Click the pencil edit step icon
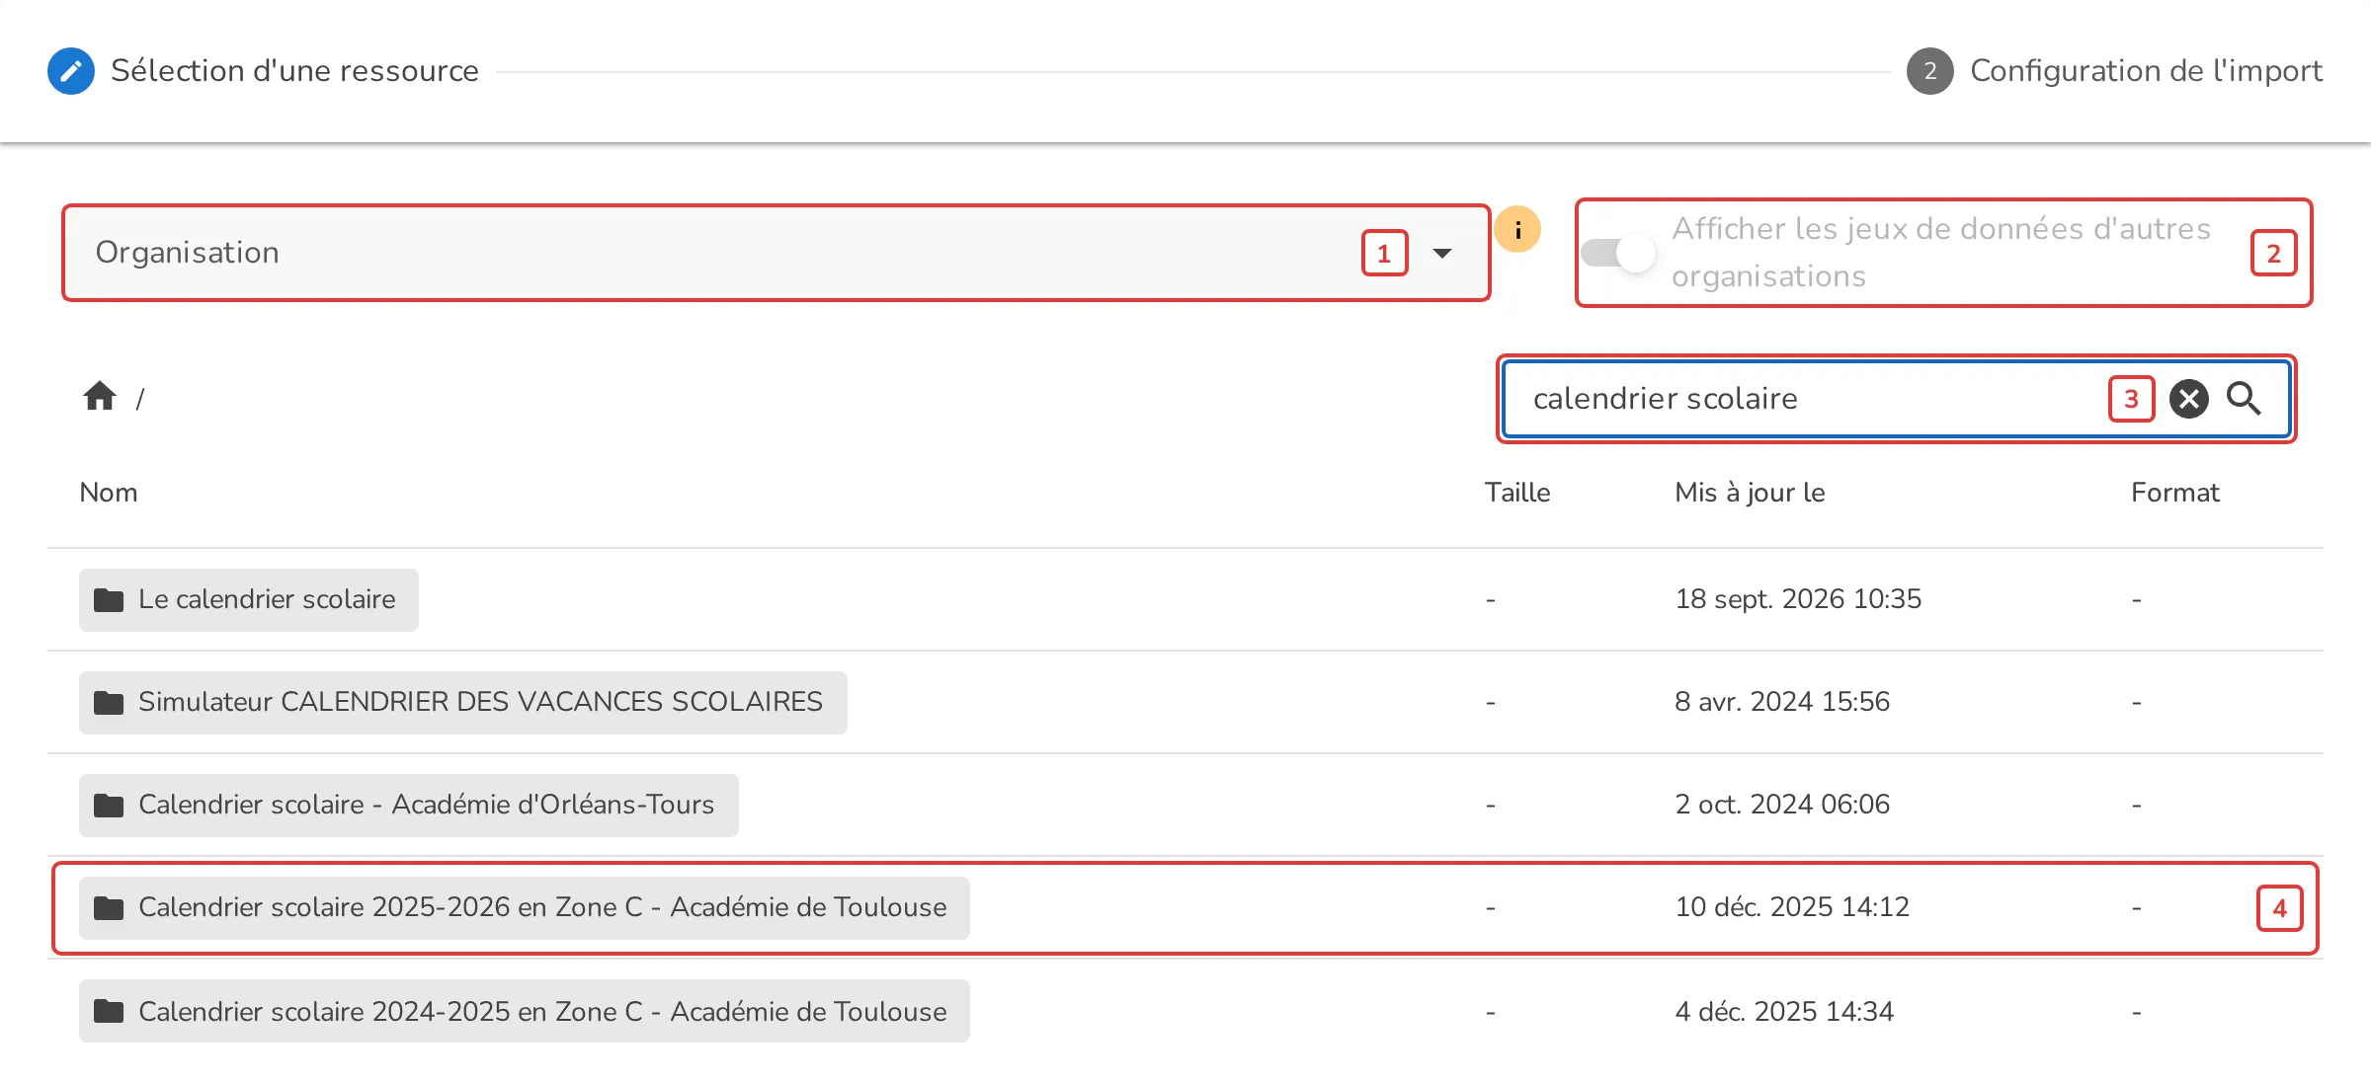The image size is (2371, 1082). 71,71
